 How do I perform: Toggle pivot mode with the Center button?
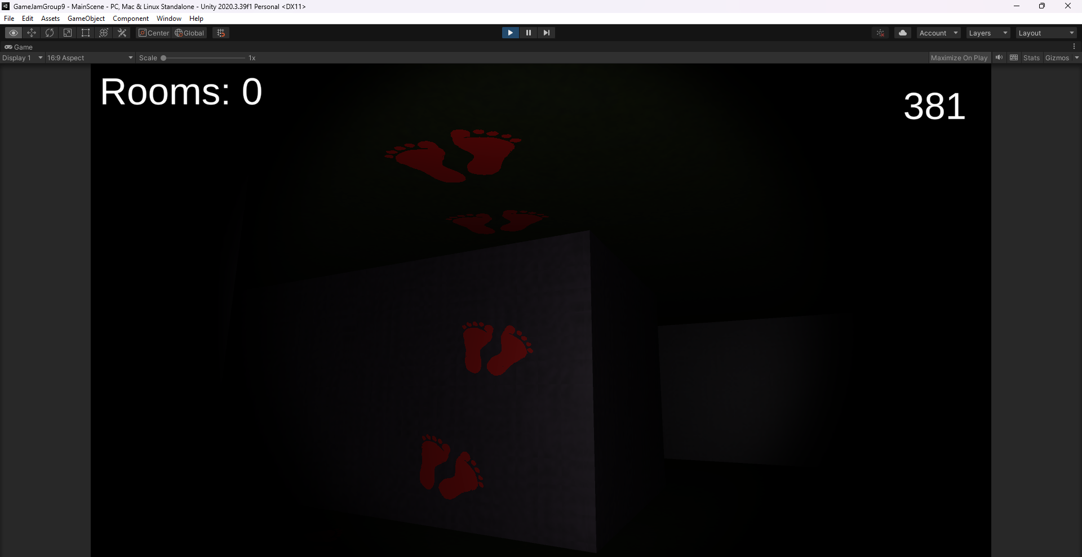click(x=154, y=33)
